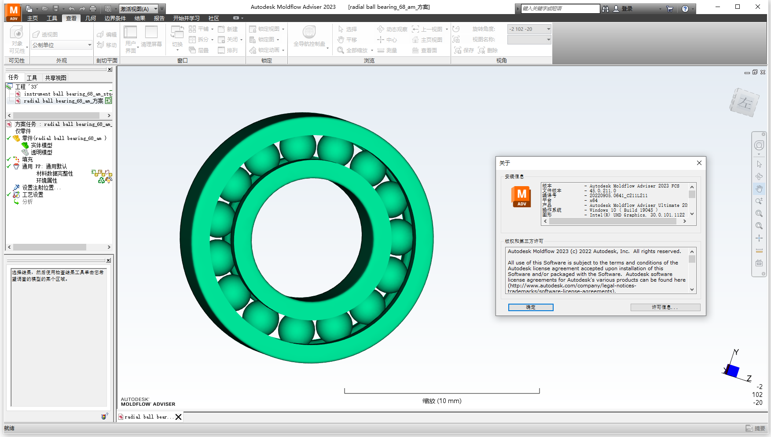Click the 主页视图 home view icon
This screenshot has width=771, height=437.
[x=427, y=40]
